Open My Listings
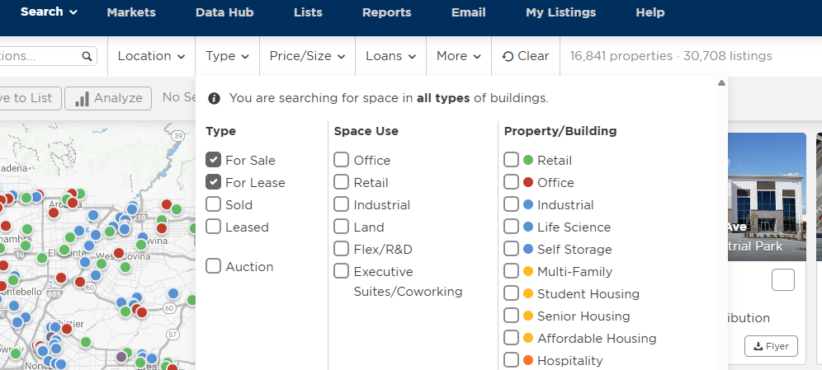Image resolution: width=822 pixels, height=370 pixels. (561, 12)
